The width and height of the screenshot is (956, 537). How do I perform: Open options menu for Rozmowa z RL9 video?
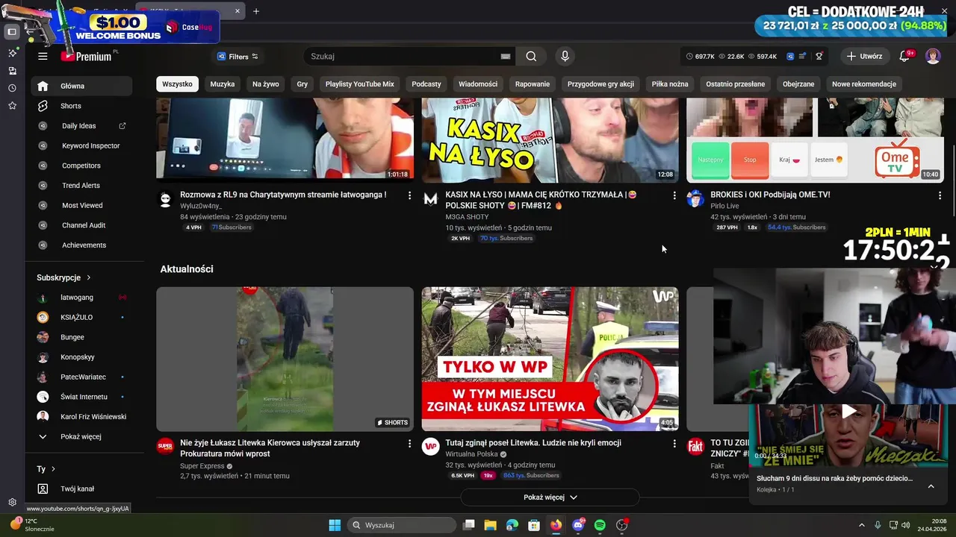(409, 195)
